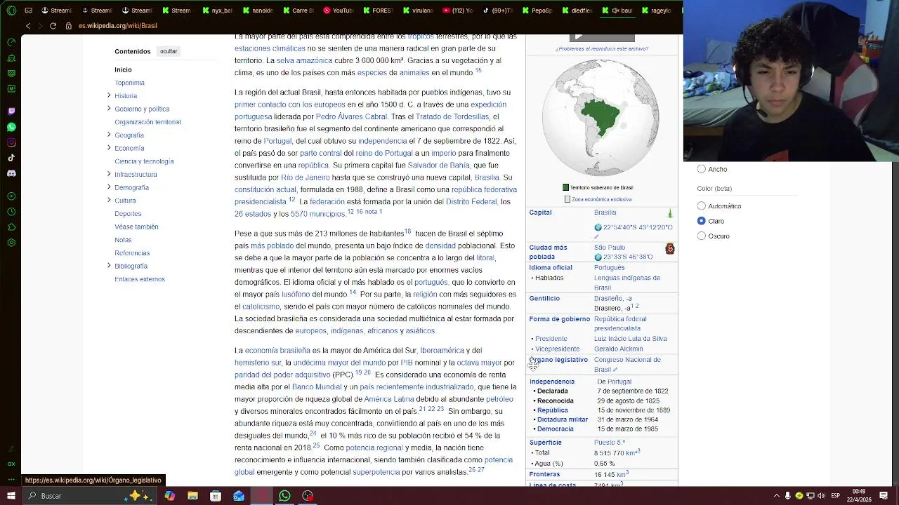Viewport: 899px width, 505px height.
Task: Open the workspaces icon next to tabs
Action: (28, 11)
